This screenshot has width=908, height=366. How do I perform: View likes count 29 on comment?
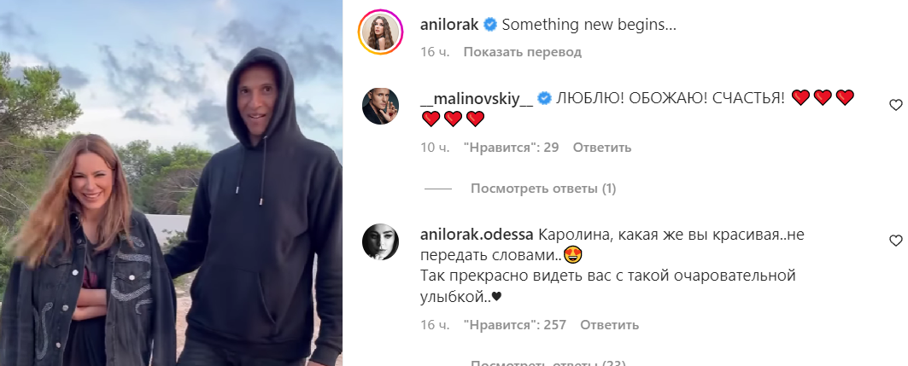[511, 148]
